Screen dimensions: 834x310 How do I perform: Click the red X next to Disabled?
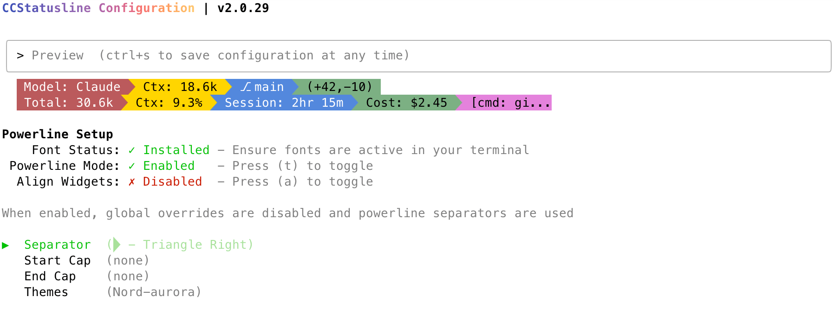pos(132,181)
